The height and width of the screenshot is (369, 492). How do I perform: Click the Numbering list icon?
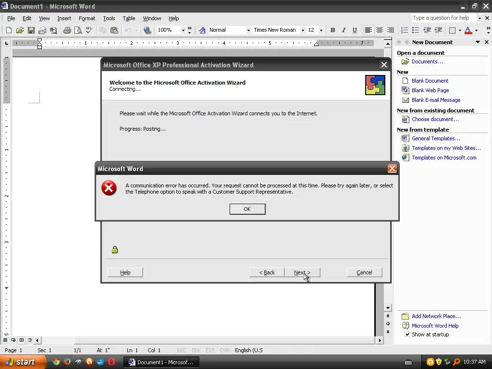click(405, 30)
